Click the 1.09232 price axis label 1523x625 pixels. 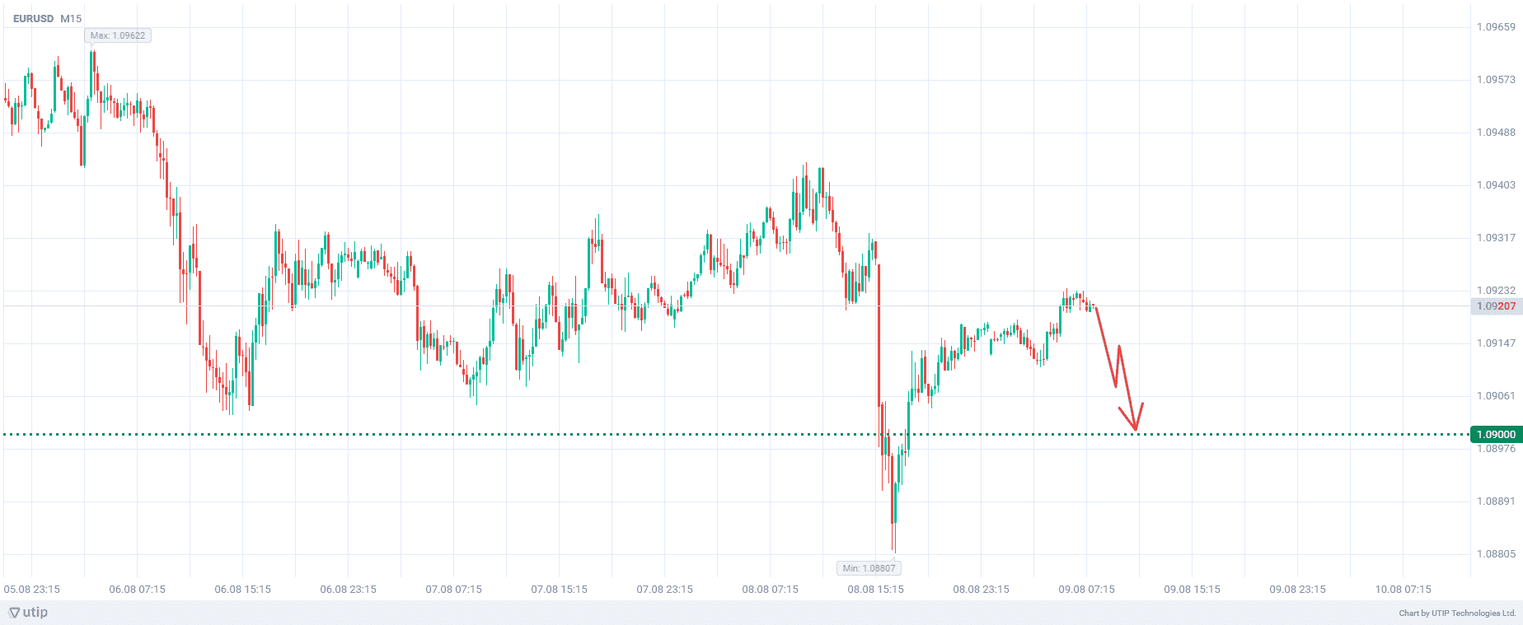tap(1496, 290)
